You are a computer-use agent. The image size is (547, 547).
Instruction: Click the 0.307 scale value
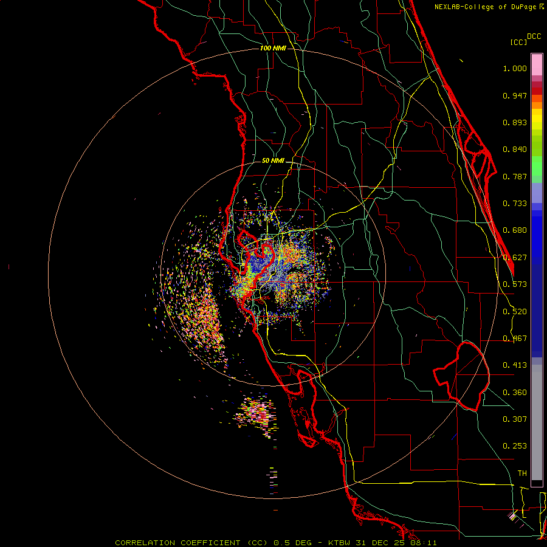[x=515, y=419]
